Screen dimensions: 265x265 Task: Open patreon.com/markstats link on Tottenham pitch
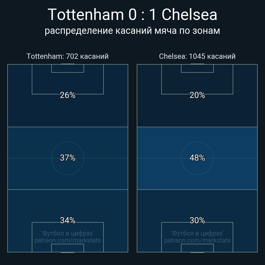[x=68, y=241]
